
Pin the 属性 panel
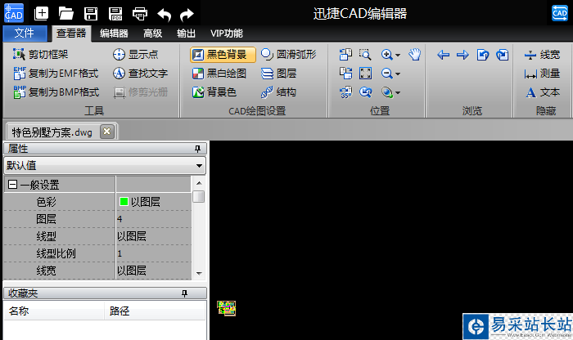point(198,149)
